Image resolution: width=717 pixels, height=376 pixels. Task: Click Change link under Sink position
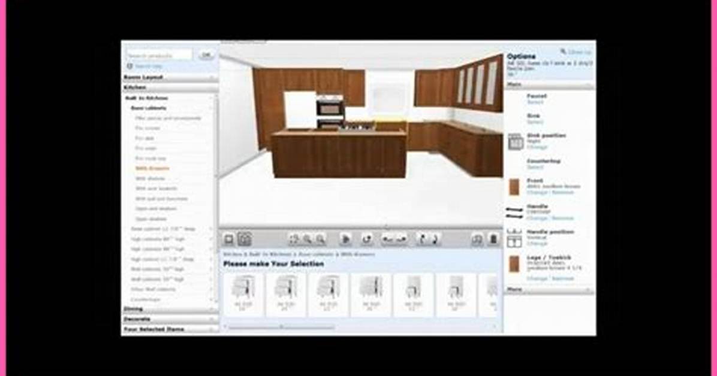(537, 147)
